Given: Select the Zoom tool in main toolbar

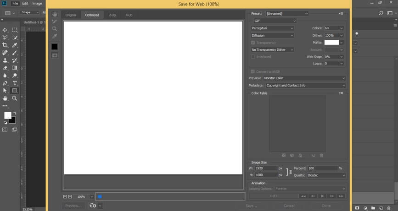Looking at the screenshot, I should [15, 98].
